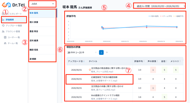Click the last blue data point on the chart

pos(177,27)
